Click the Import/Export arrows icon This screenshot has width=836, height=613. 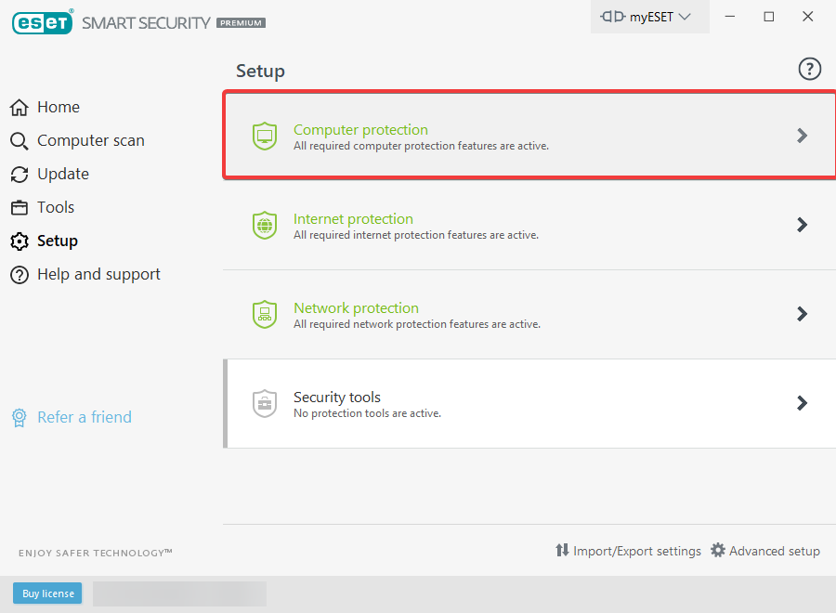(x=562, y=551)
